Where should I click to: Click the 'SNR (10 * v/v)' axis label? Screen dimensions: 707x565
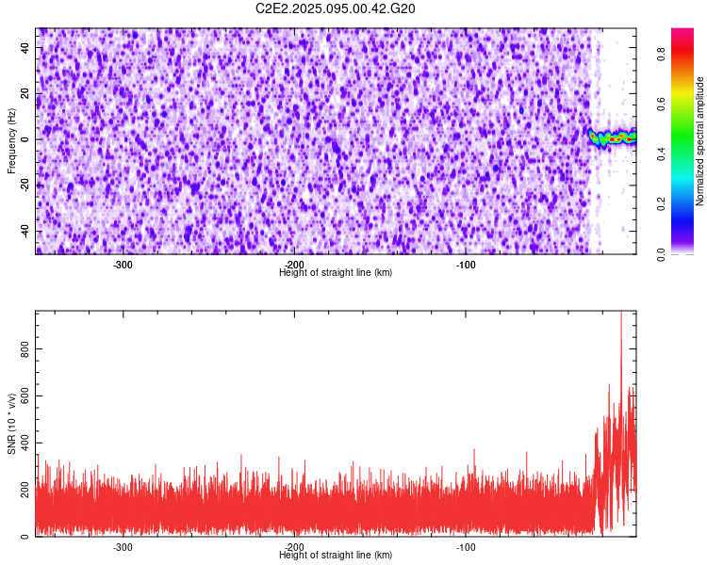click(11, 424)
